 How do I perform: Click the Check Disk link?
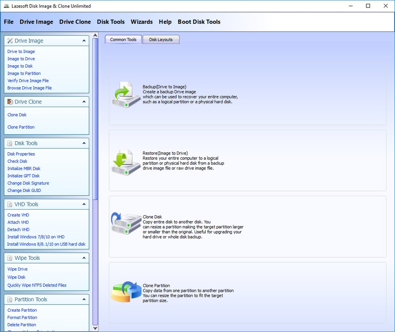coord(17,161)
